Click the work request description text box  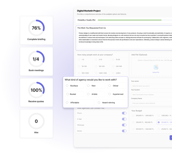(x=124, y=38)
